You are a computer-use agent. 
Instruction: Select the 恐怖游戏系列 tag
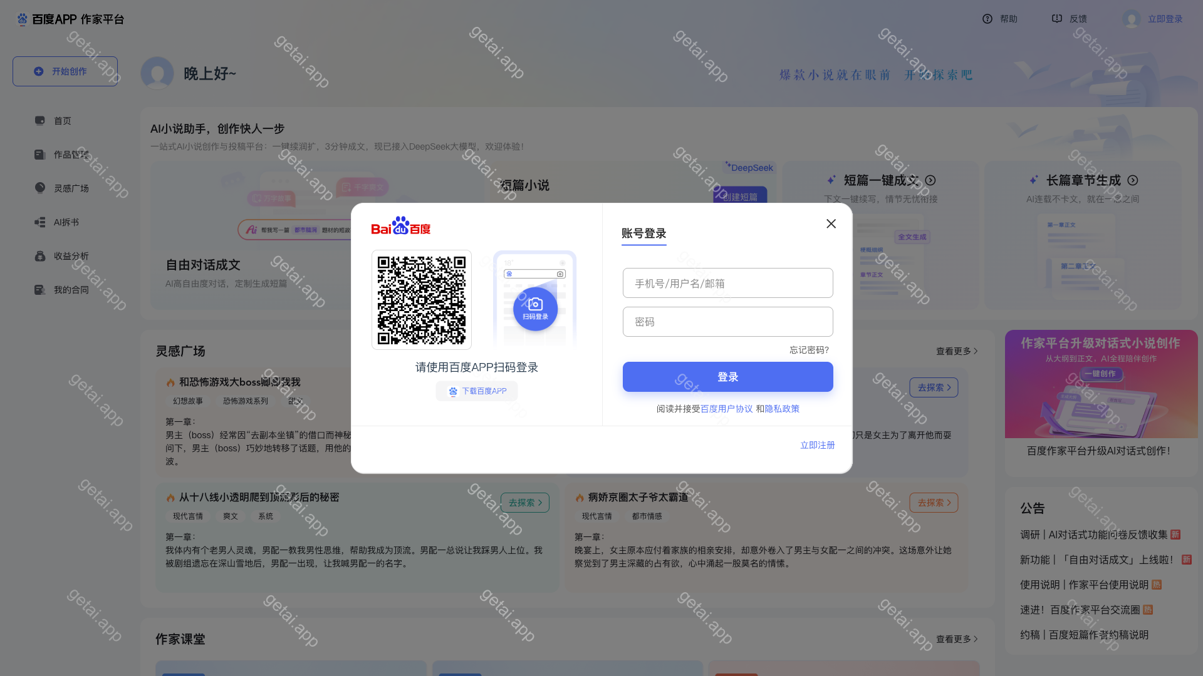[246, 401]
